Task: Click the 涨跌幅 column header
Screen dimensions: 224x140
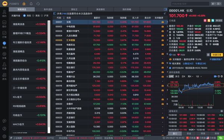Action: (123, 18)
